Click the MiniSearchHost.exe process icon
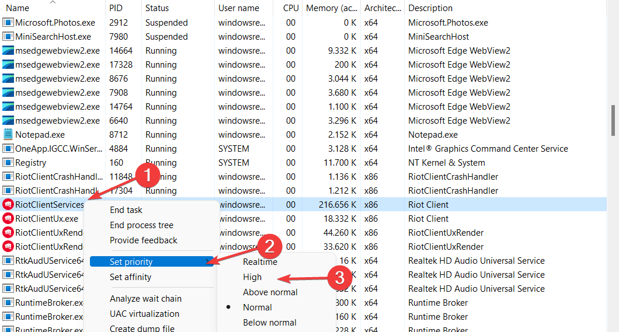Viewport: 619px width, 332px height. 8,37
